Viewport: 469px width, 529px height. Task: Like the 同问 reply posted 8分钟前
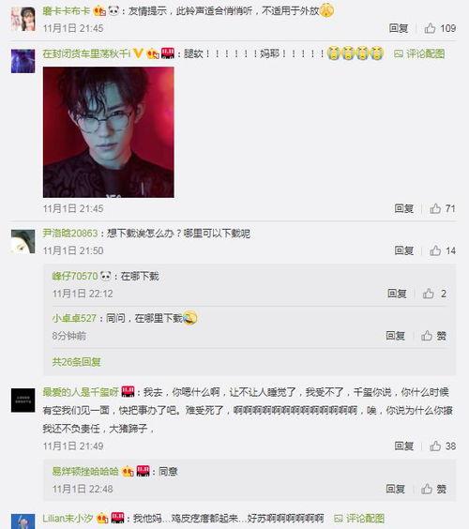[x=433, y=336]
